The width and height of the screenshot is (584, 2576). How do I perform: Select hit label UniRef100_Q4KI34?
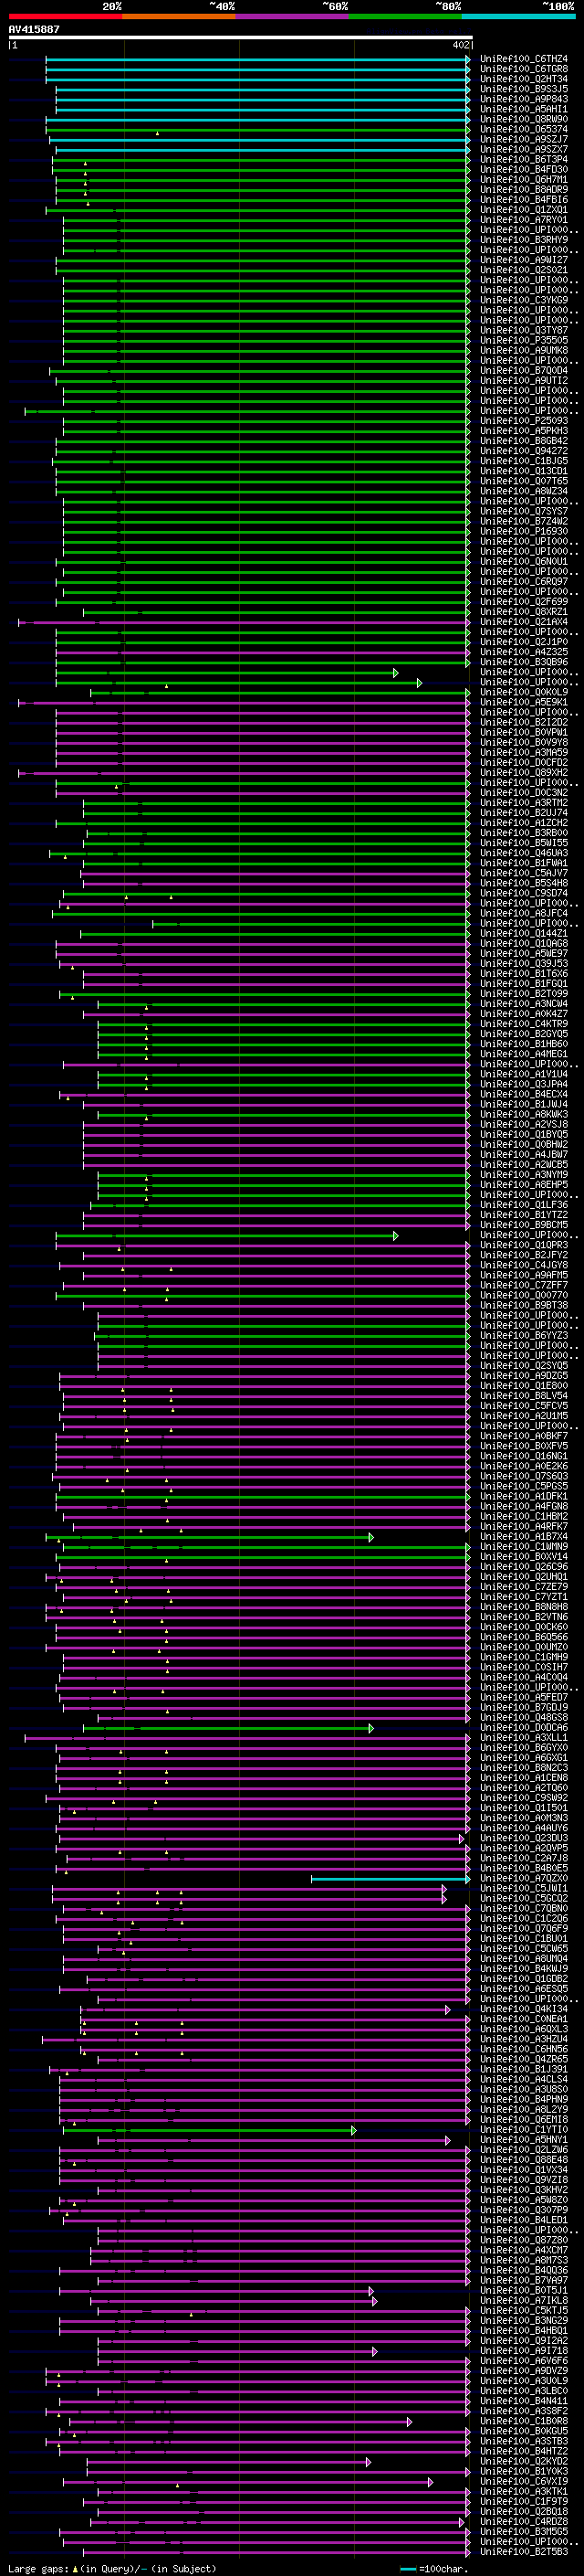(x=523, y=2009)
